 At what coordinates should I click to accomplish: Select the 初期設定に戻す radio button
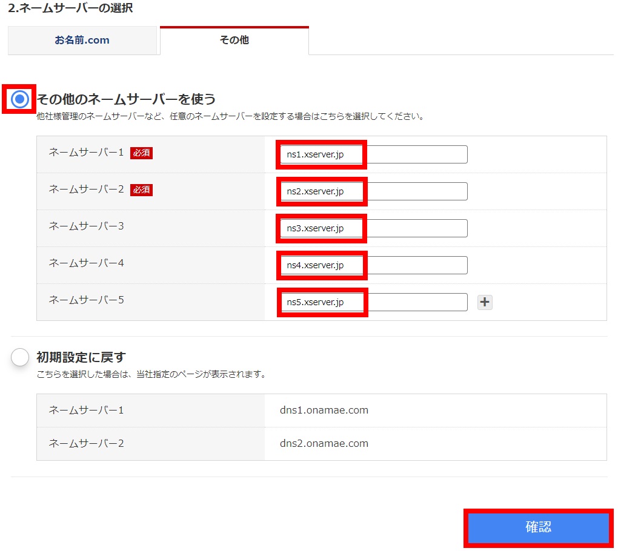pyautogui.click(x=20, y=357)
